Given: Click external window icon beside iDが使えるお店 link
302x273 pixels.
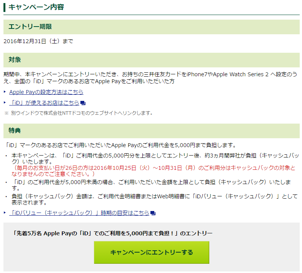Looking at the screenshot, I should point(83,103).
